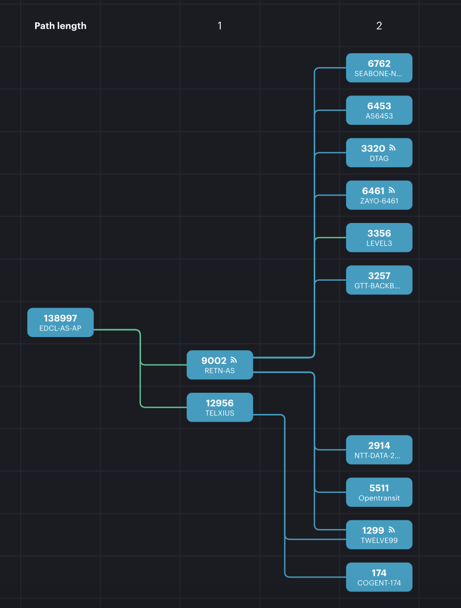Image resolution: width=461 pixels, height=608 pixels.
Task: Click the feed icon on node 3320 DTAG
Action: click(x=392, y=148)
